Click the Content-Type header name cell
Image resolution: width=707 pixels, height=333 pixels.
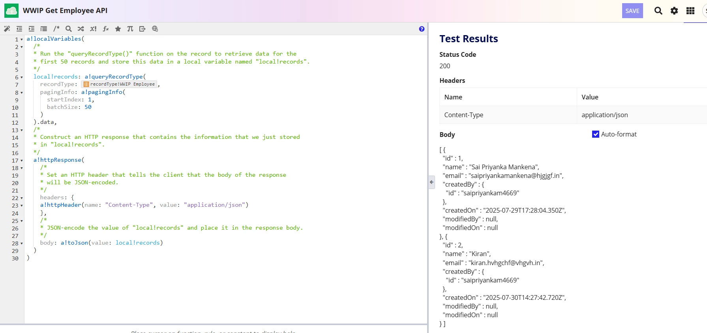tap(508, 115)
